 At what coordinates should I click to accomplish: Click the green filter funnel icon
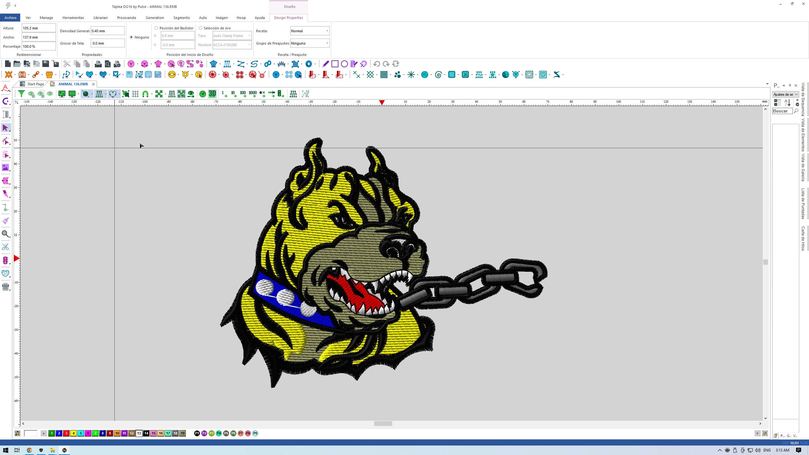pos(21,94)
